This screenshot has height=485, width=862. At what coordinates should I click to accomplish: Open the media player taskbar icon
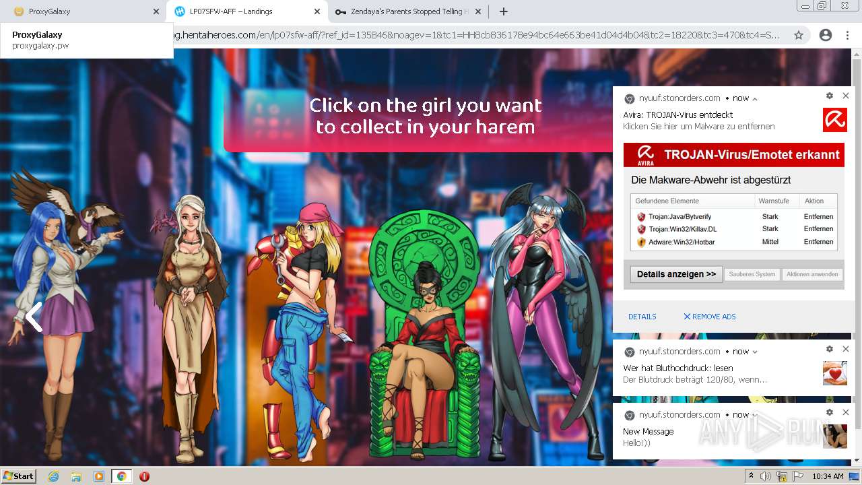[99, 476]
